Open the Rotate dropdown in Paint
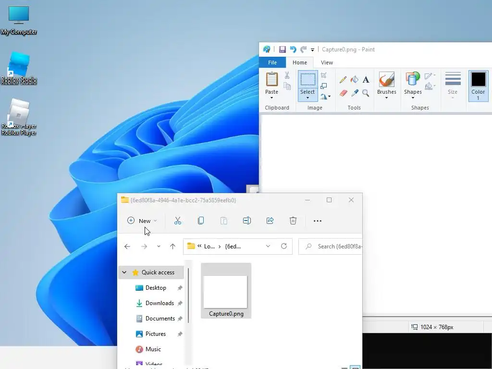 pos(325,97)
